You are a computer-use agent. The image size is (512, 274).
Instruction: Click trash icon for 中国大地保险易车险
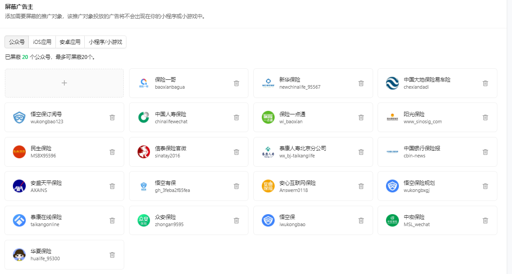(x=485, y=83)
